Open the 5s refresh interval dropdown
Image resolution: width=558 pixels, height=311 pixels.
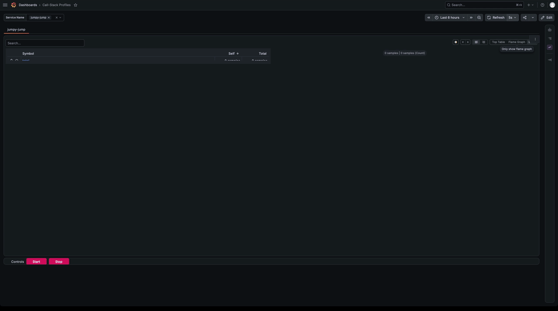512,17
